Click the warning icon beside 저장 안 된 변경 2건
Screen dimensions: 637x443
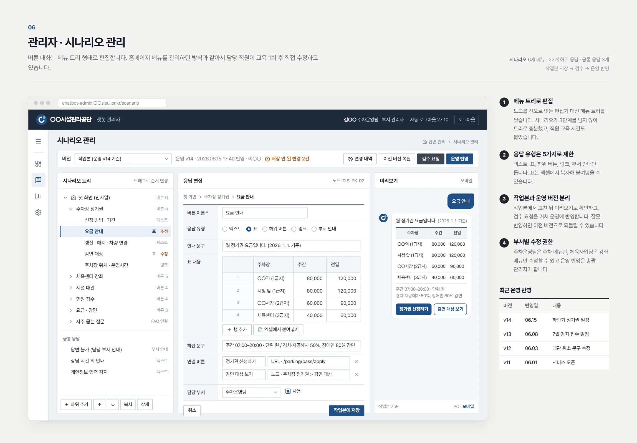point(267,159)
